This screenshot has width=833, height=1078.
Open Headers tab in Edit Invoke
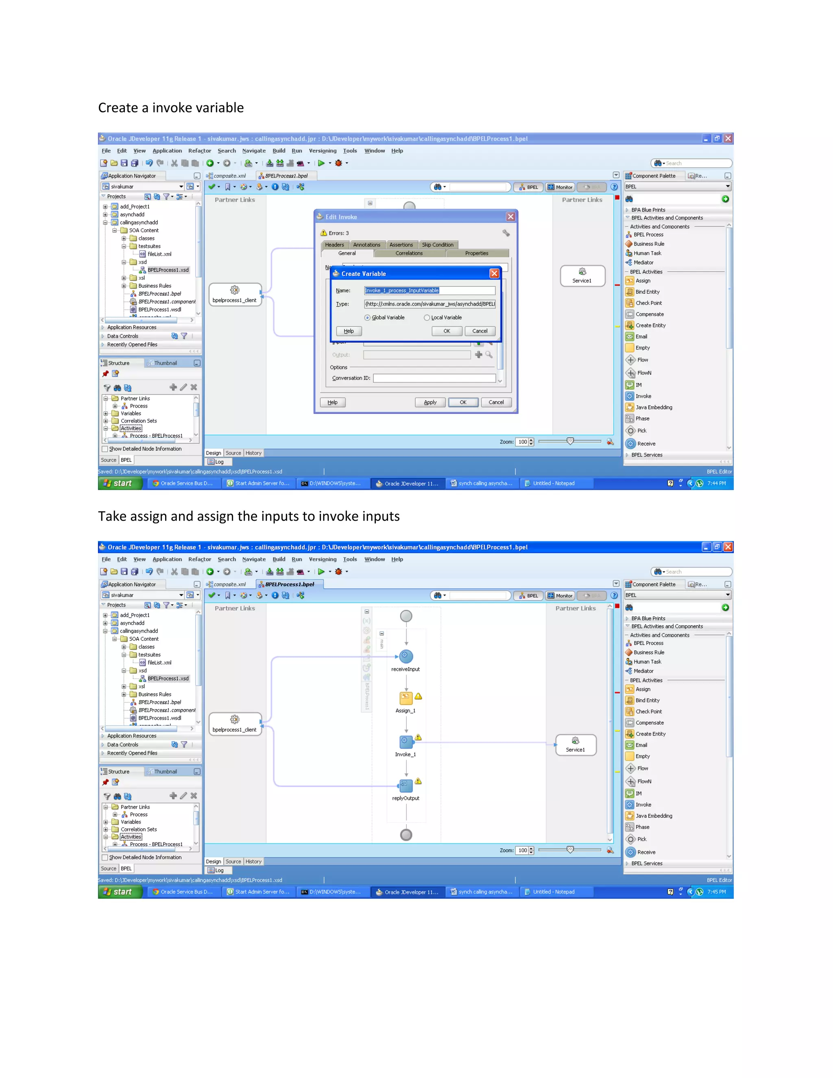point(335,245)
